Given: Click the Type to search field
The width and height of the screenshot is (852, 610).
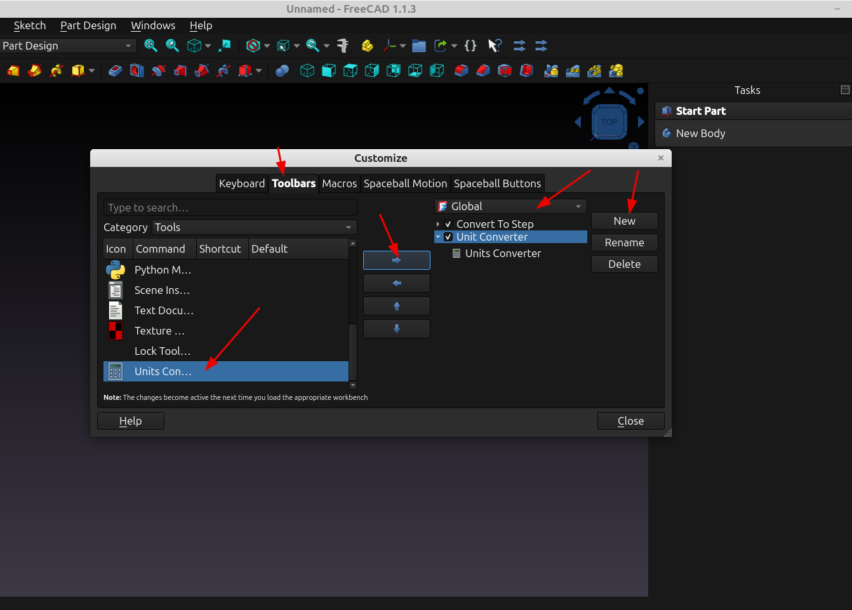Looking at the screenshot, I should tap(230, 208).
